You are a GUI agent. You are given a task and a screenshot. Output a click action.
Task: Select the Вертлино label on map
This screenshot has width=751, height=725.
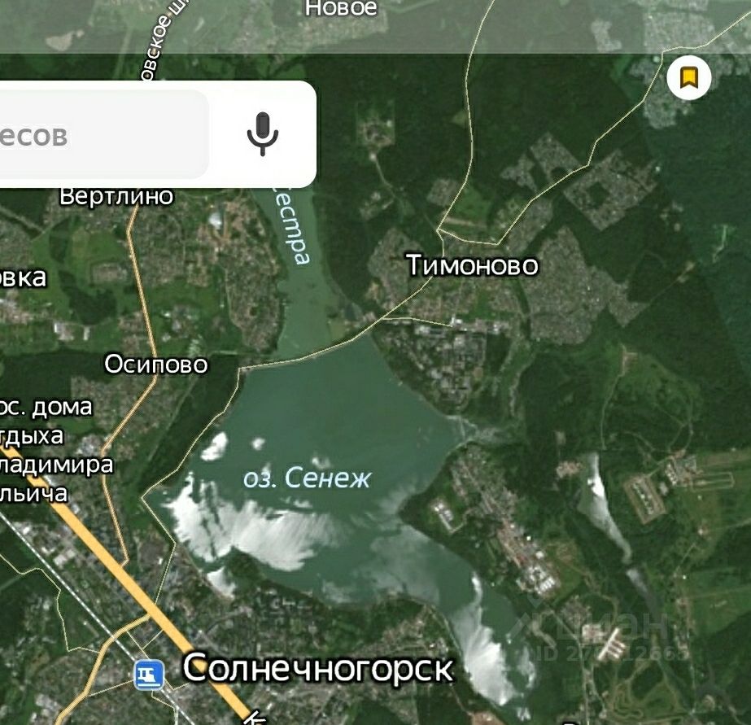pos(116,196)
